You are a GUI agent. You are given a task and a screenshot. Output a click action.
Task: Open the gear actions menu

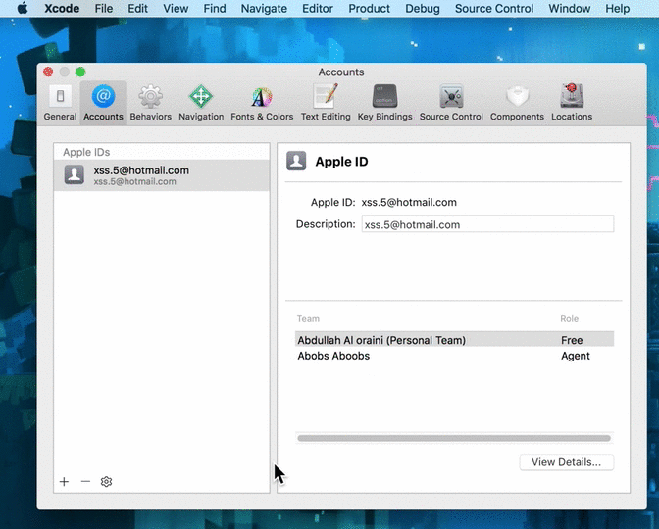[107, 482]
